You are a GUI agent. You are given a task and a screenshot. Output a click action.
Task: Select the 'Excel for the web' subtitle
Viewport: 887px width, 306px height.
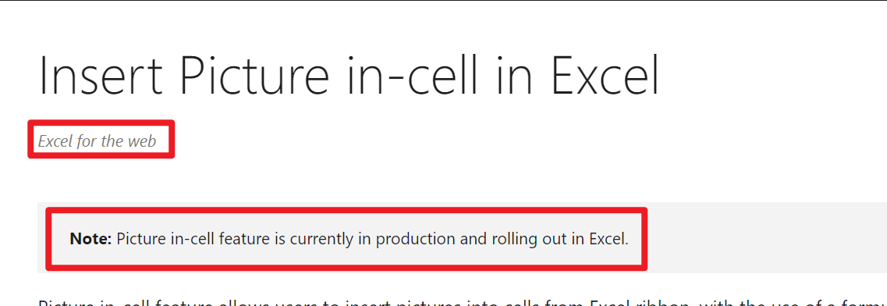(97, 141)
